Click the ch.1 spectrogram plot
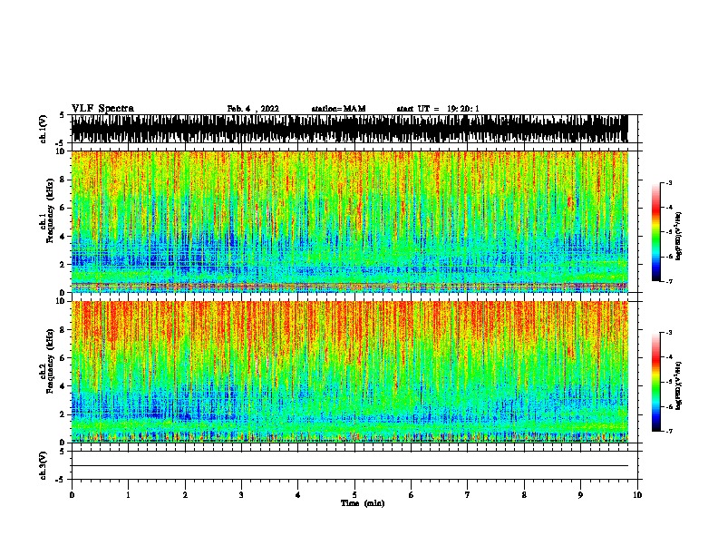Image resolution: width=718 pixels, height=555 pixels. (x=350, y=221)
